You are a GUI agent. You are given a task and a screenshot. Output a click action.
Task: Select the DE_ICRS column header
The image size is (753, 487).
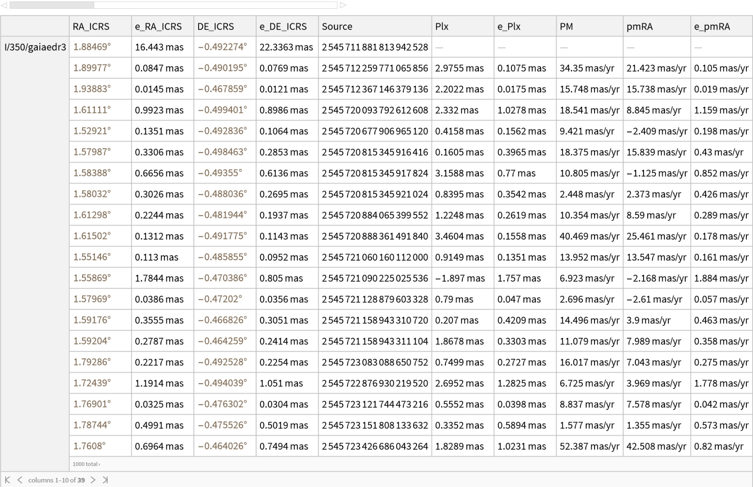(x=215, y=26)
